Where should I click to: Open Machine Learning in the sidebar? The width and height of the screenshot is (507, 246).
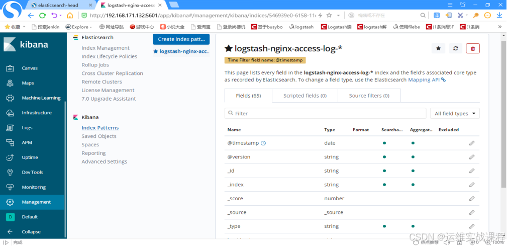41,98
